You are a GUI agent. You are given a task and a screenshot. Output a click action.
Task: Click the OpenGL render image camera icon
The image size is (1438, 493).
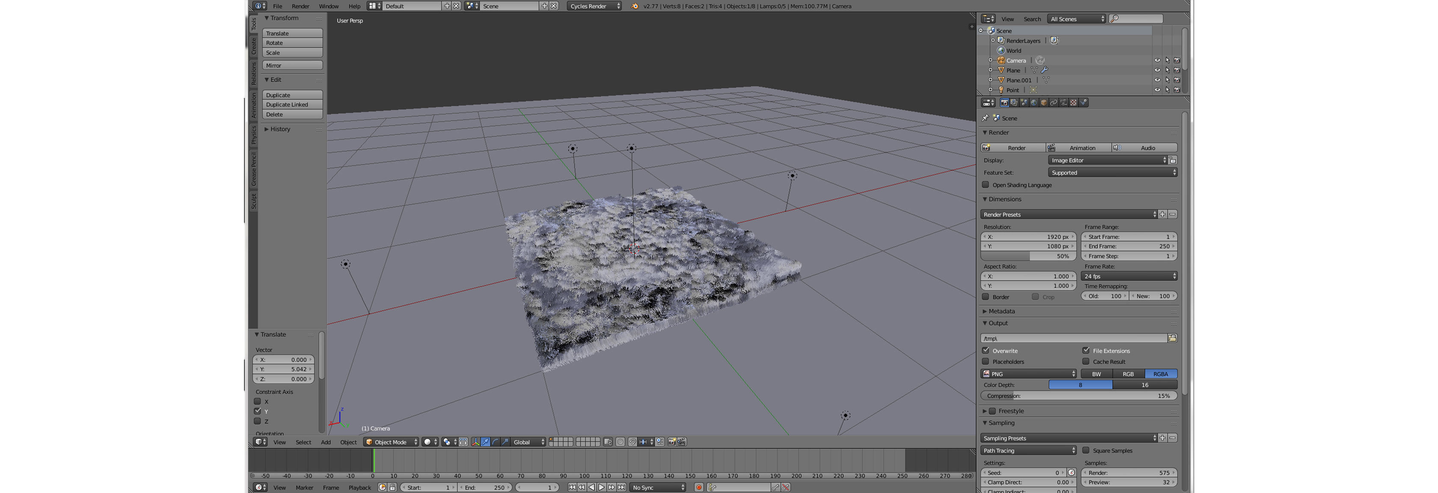672,442
